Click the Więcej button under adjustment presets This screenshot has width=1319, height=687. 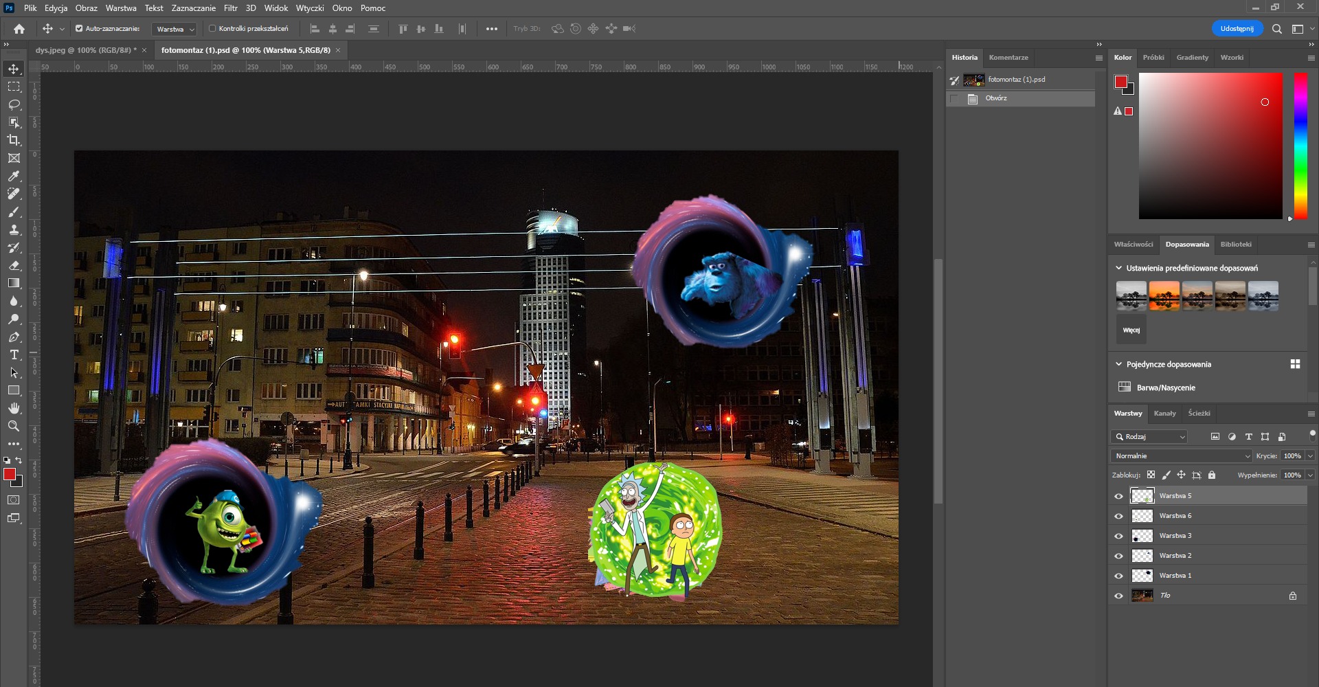click(1131, 329)
